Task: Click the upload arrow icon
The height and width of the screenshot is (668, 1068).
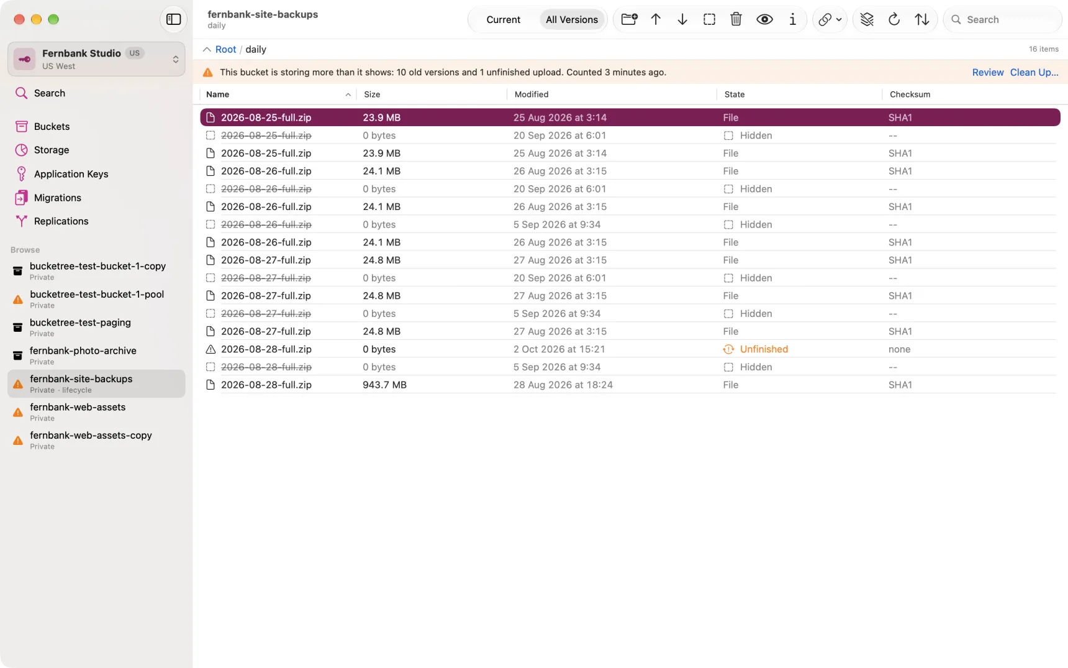Action: [x=656, y=19]
